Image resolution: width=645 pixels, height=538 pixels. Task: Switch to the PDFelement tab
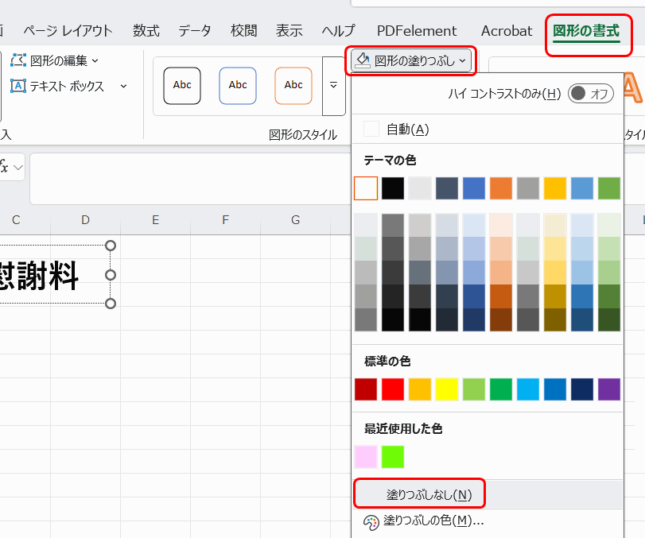(x=417, y=31)
